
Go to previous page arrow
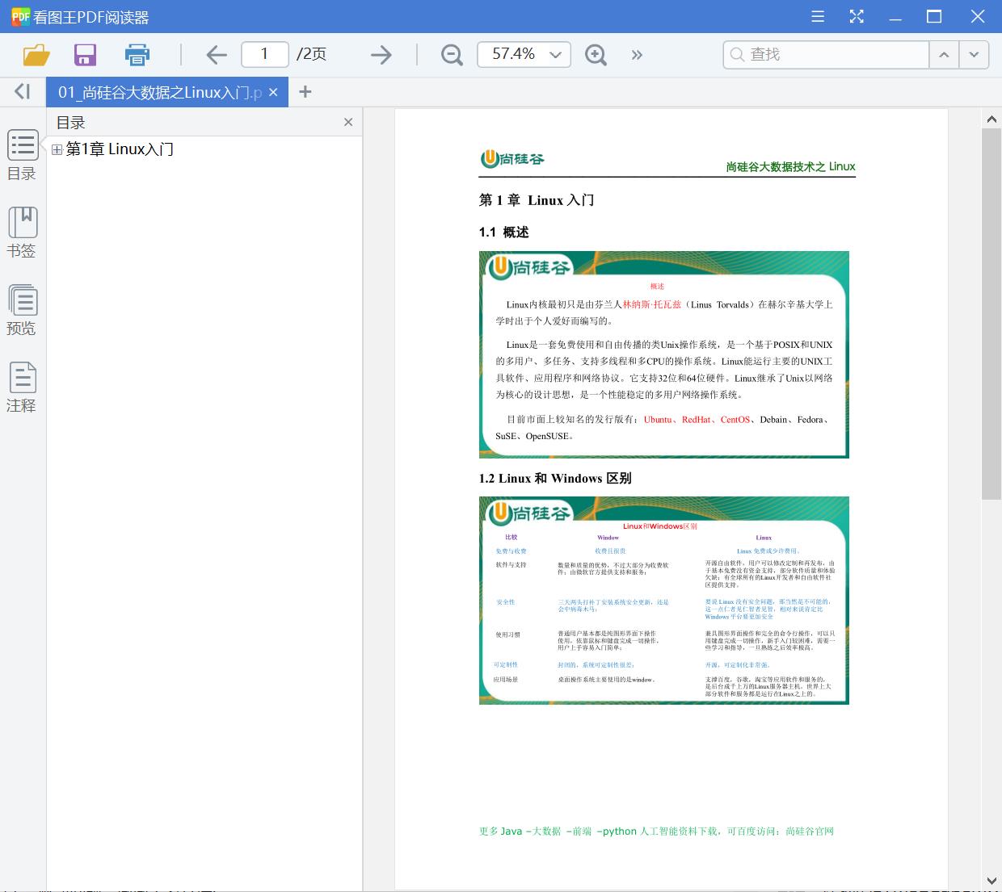click(217, 55)
